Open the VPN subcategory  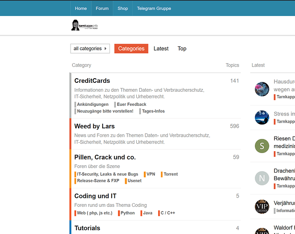150,174
